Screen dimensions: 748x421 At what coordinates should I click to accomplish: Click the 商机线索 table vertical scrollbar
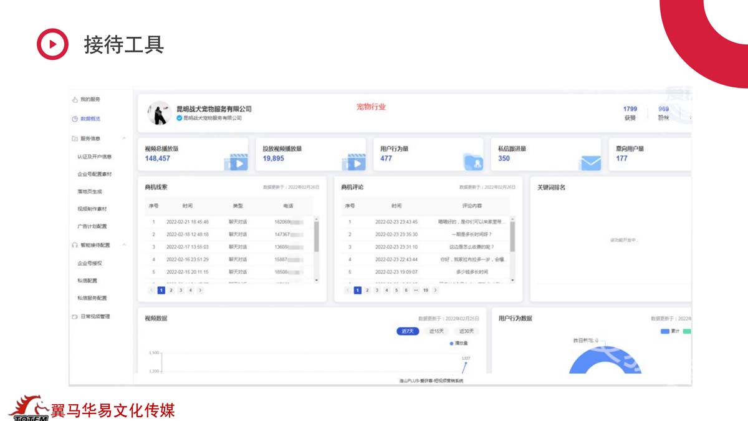(316, 237)
